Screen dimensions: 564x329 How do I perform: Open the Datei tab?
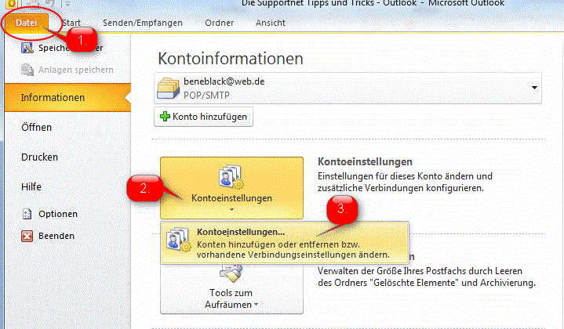click(x=26, y=23)
